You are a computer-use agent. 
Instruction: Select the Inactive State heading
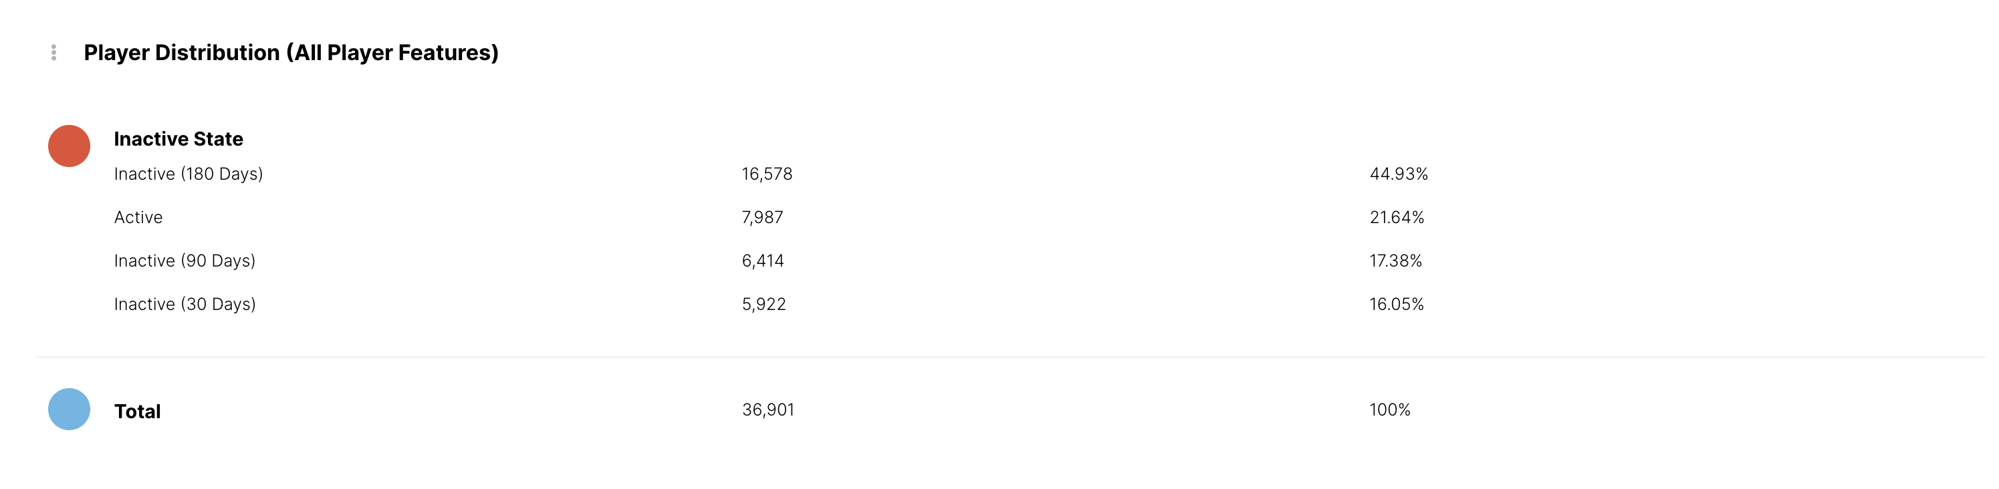(179, 139)
